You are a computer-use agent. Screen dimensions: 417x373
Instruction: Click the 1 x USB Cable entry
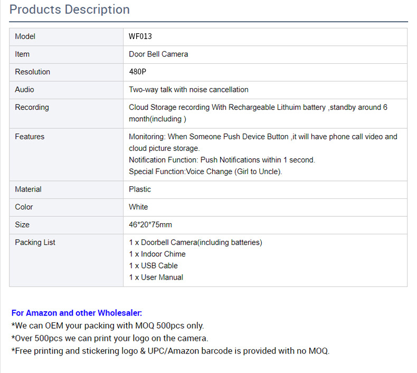pyautogui.click(x=153, y=266)
